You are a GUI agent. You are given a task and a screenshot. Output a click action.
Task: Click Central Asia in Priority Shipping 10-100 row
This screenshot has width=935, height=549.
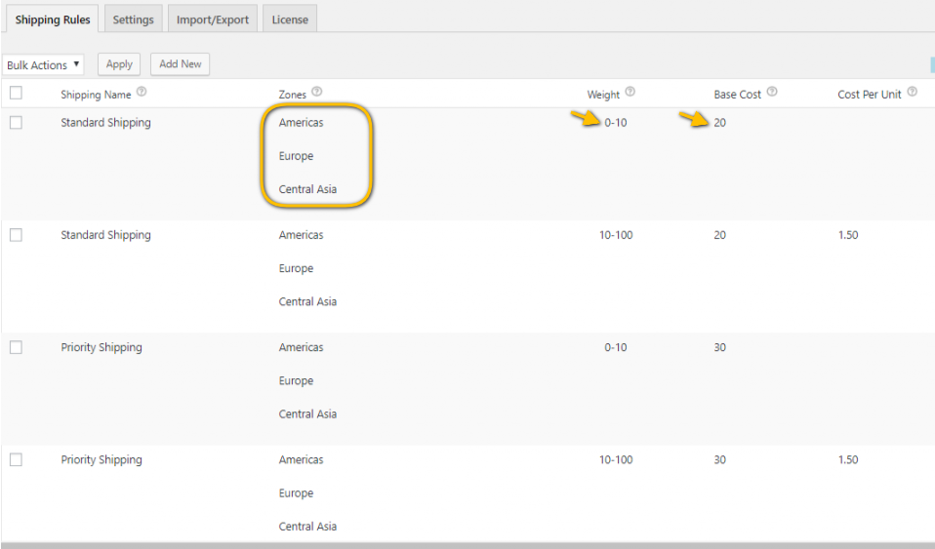(x=307, y=527)
